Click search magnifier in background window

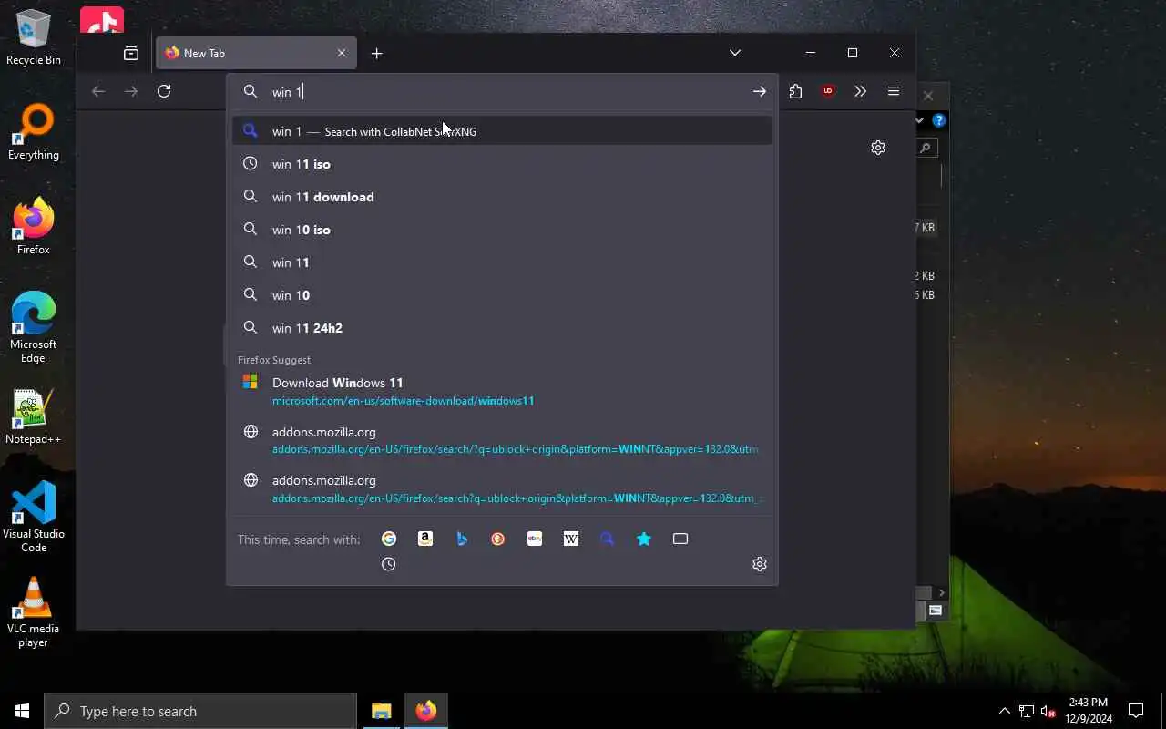click(926, 148)
